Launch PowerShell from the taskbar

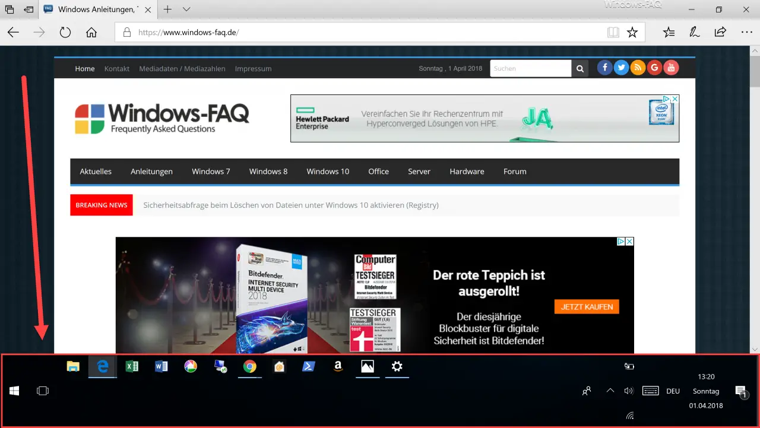(308, 366)
